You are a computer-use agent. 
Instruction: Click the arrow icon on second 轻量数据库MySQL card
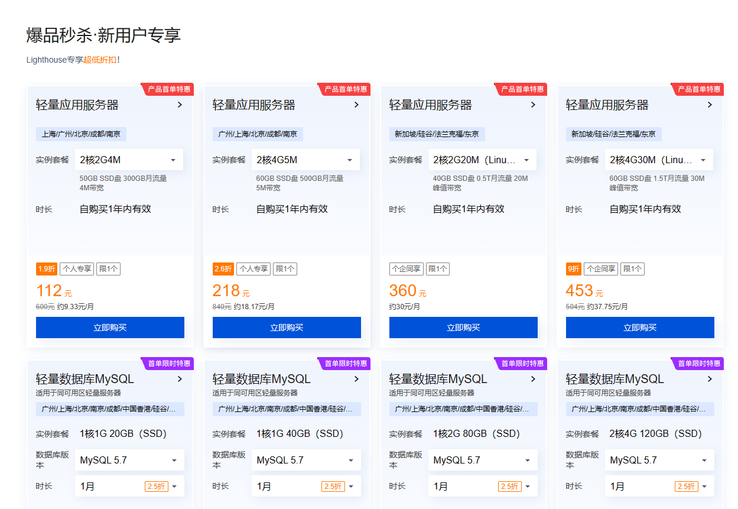pyautogui.click(x=357, y=378)
